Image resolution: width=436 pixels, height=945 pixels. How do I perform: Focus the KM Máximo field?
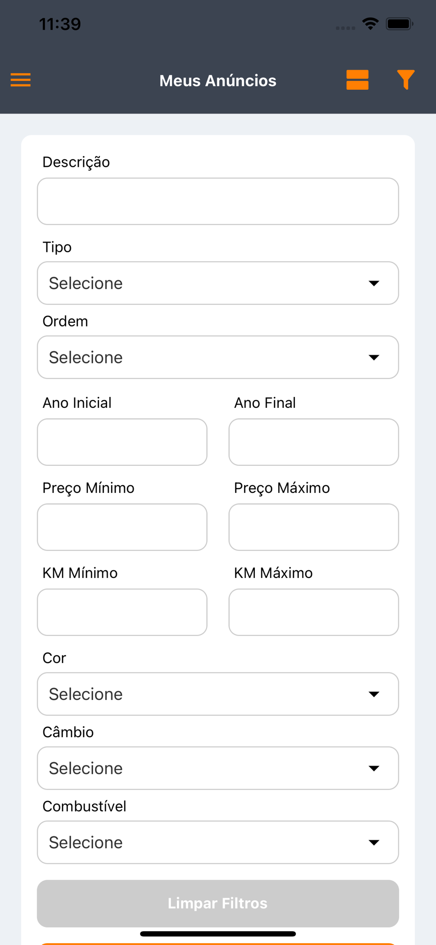coord(314,612)
